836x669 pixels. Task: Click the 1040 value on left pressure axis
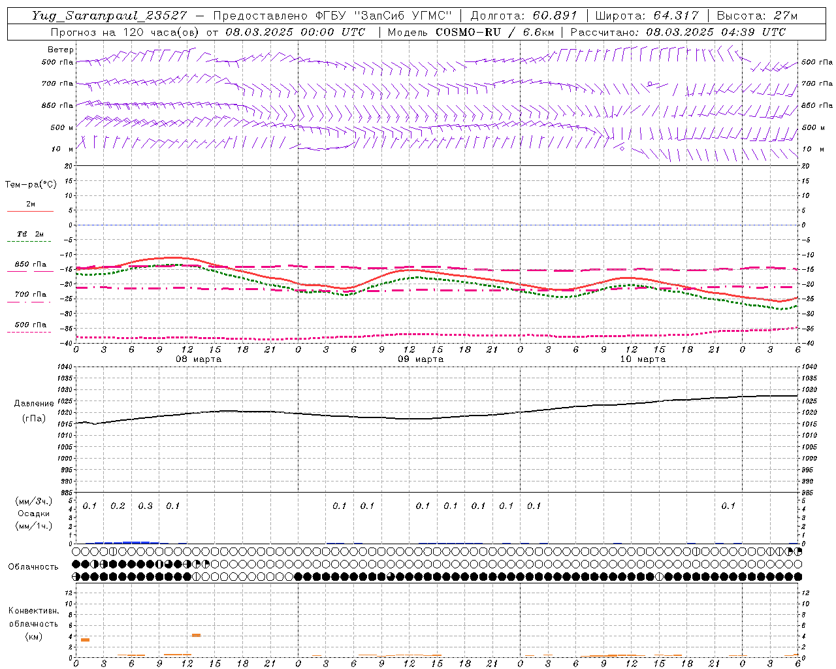coord(63,367)
